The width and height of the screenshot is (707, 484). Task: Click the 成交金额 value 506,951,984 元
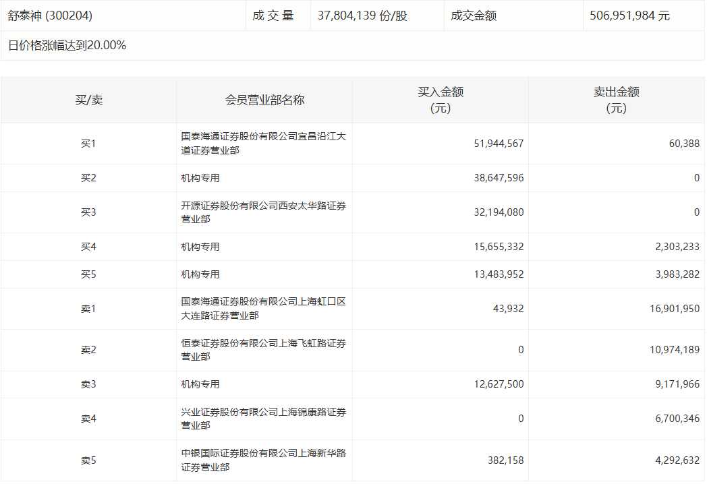point(629,16)
